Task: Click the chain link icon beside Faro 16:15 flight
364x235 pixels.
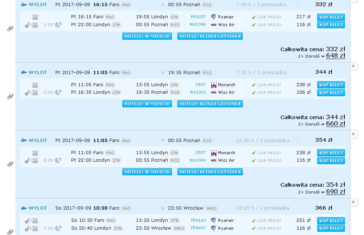Action: pyautogui.click(x=10, y=29)
